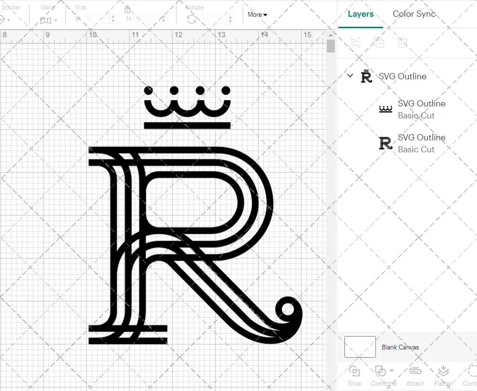Open the More options dropdown
The height and width of the screenshot is (391, 477).
257,15
